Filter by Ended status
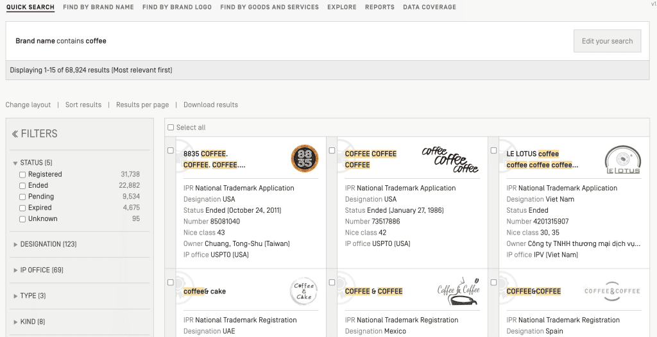The width and height of the screenshot is (657, 337). point(22,185)
